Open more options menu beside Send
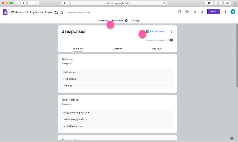238x142 pixels. click(x=225, y=12)
